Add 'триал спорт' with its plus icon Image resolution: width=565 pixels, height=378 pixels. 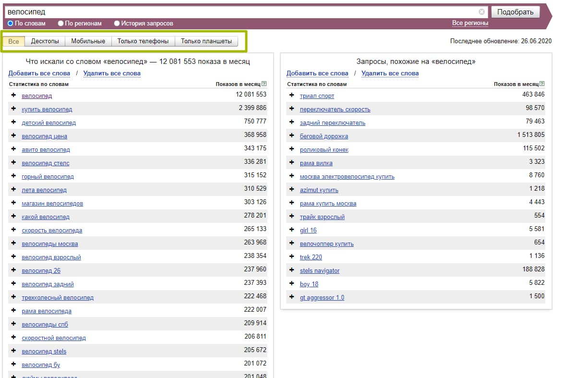tap(291, 96)
